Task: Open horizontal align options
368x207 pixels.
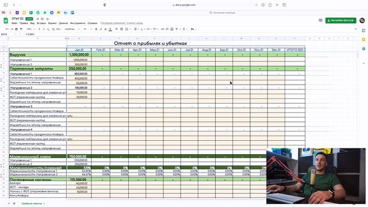Action: tap(136, 29)
